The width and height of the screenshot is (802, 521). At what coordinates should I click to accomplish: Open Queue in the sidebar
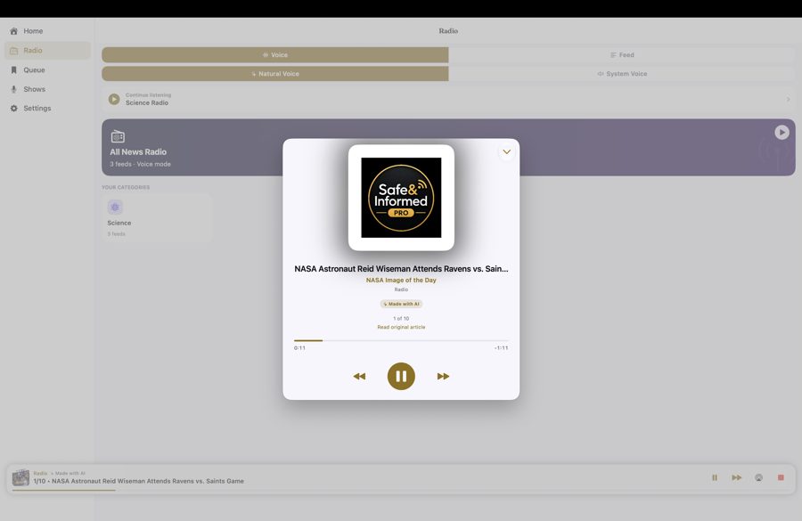point(47,70)
